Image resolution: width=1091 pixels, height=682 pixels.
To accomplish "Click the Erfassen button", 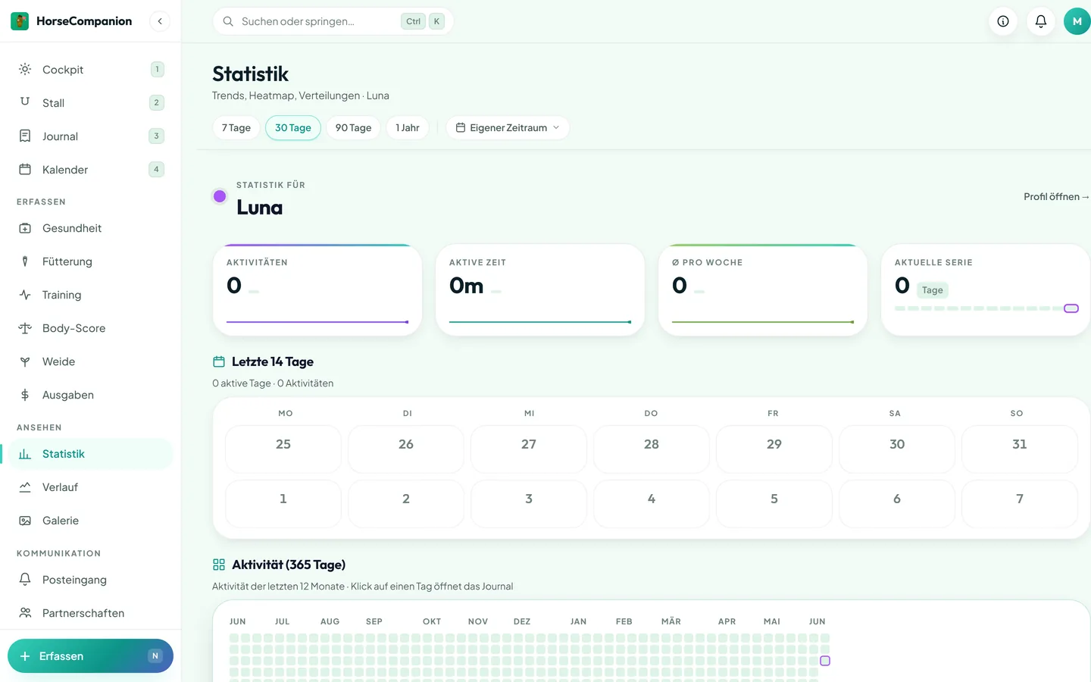I will click(90, 656).
